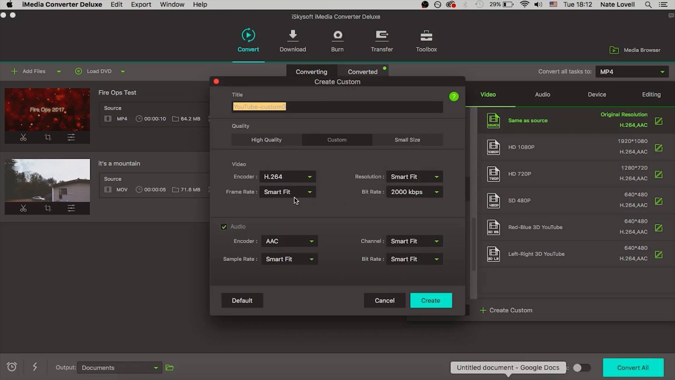Switch to the Converting tab
Image resolution: width=675 pixels, height=380 pixels.
(311, 71)
